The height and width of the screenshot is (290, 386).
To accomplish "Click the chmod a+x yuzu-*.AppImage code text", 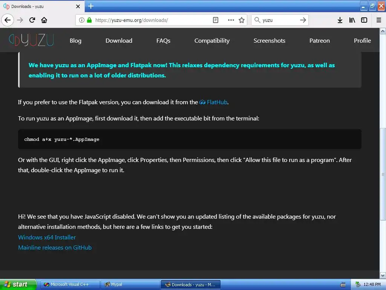I will (x=62, y=139).
